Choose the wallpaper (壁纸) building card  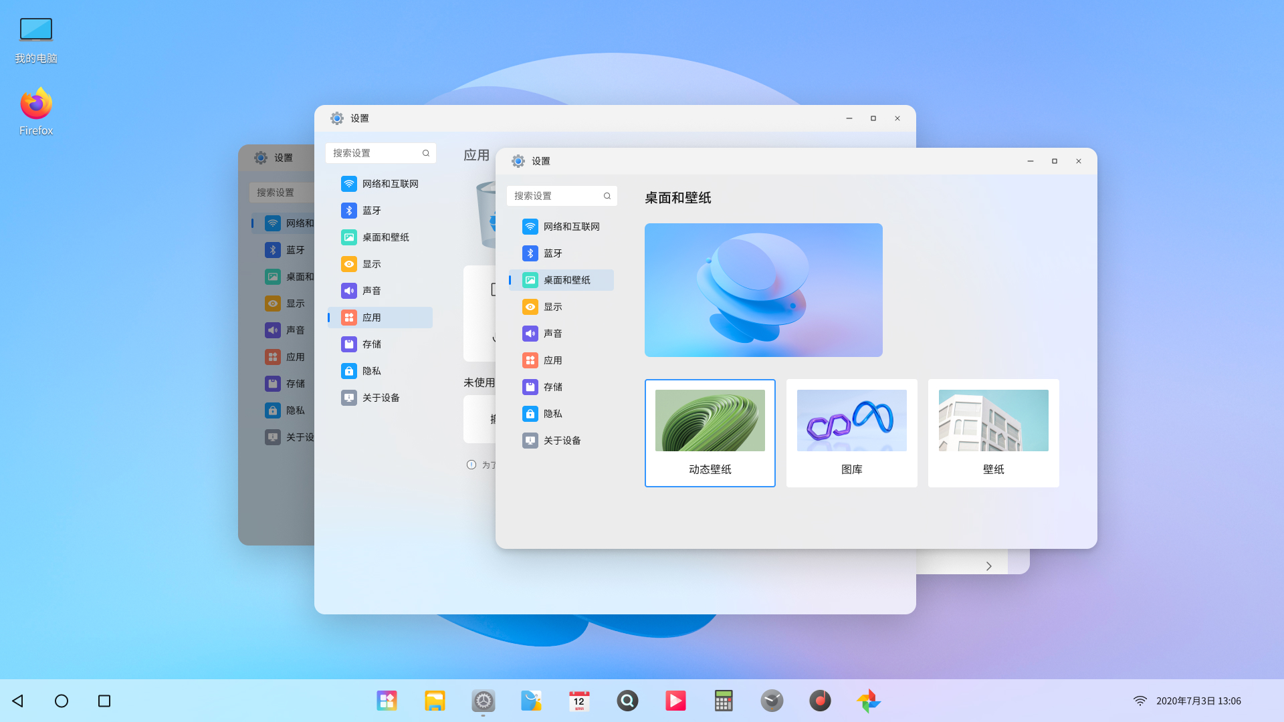[993, 433]
